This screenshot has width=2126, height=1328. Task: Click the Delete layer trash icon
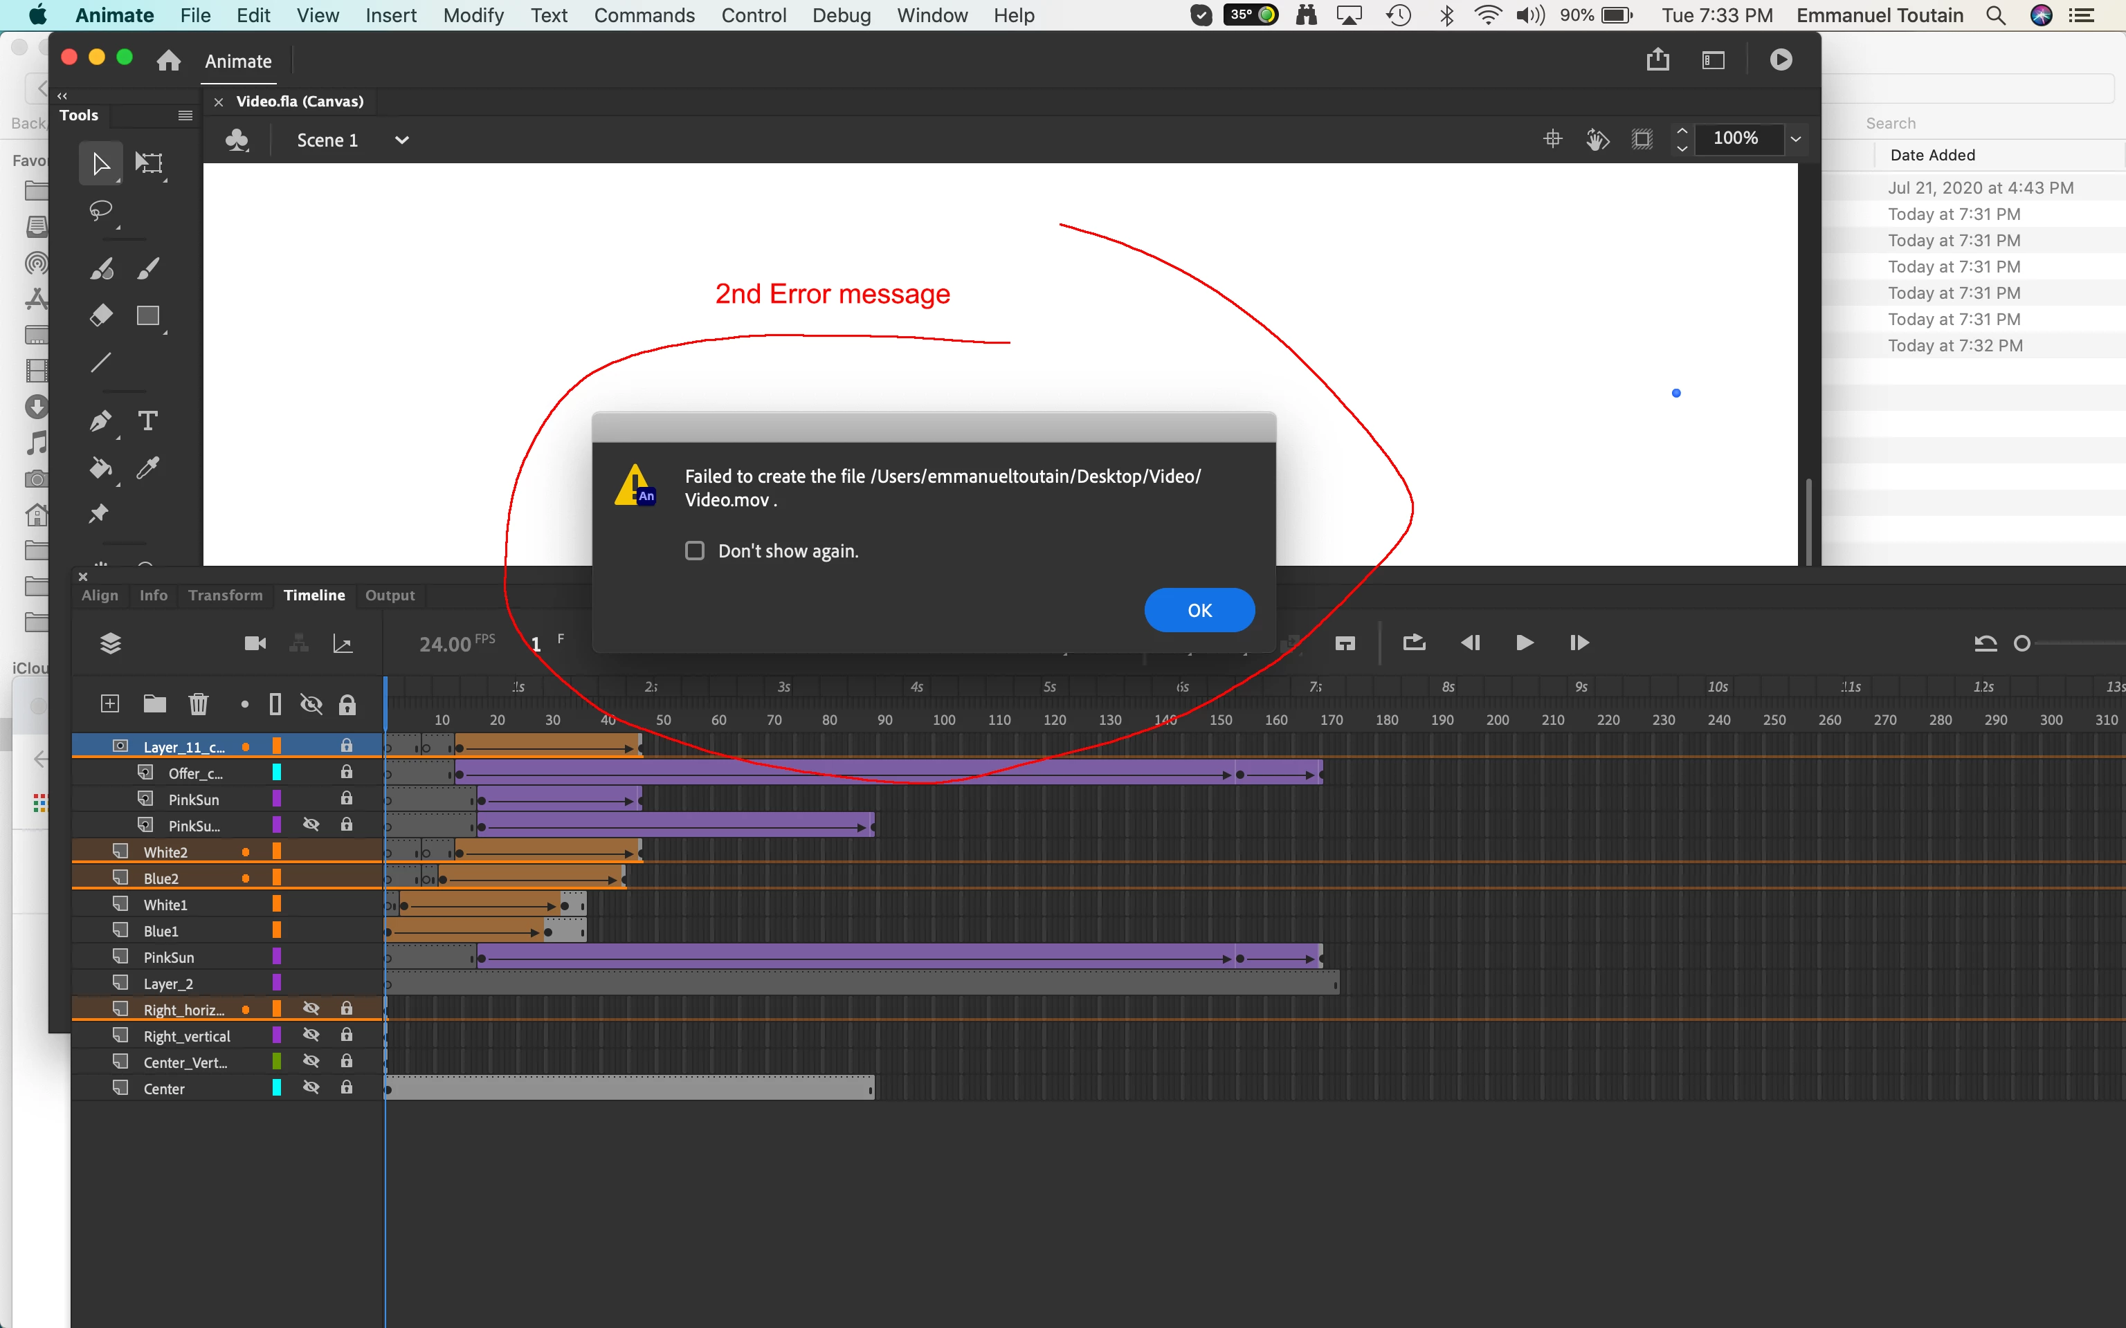[199, 703]
